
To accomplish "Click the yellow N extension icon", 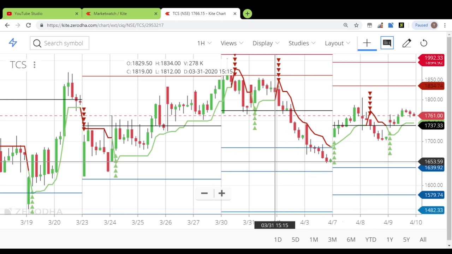I will click(402, 25).
